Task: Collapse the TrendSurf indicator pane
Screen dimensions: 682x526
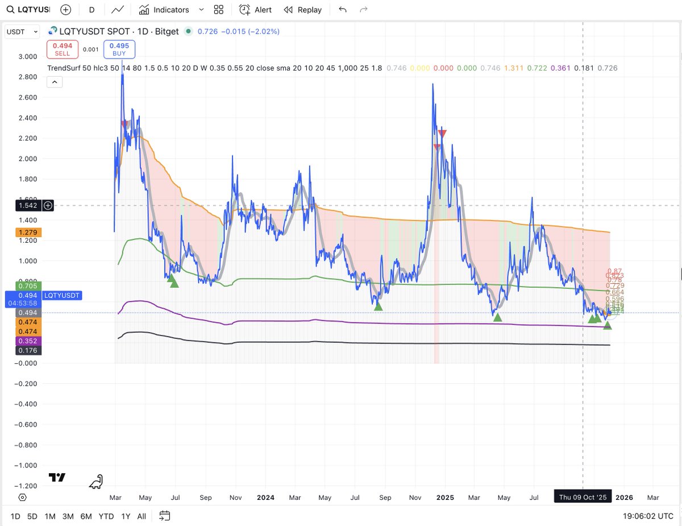Action: pyautogui.click(x=54, y=81)
